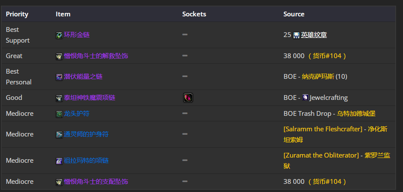
Task: Click the 祖拉玛特的项链 item icon
Action: 59,161
